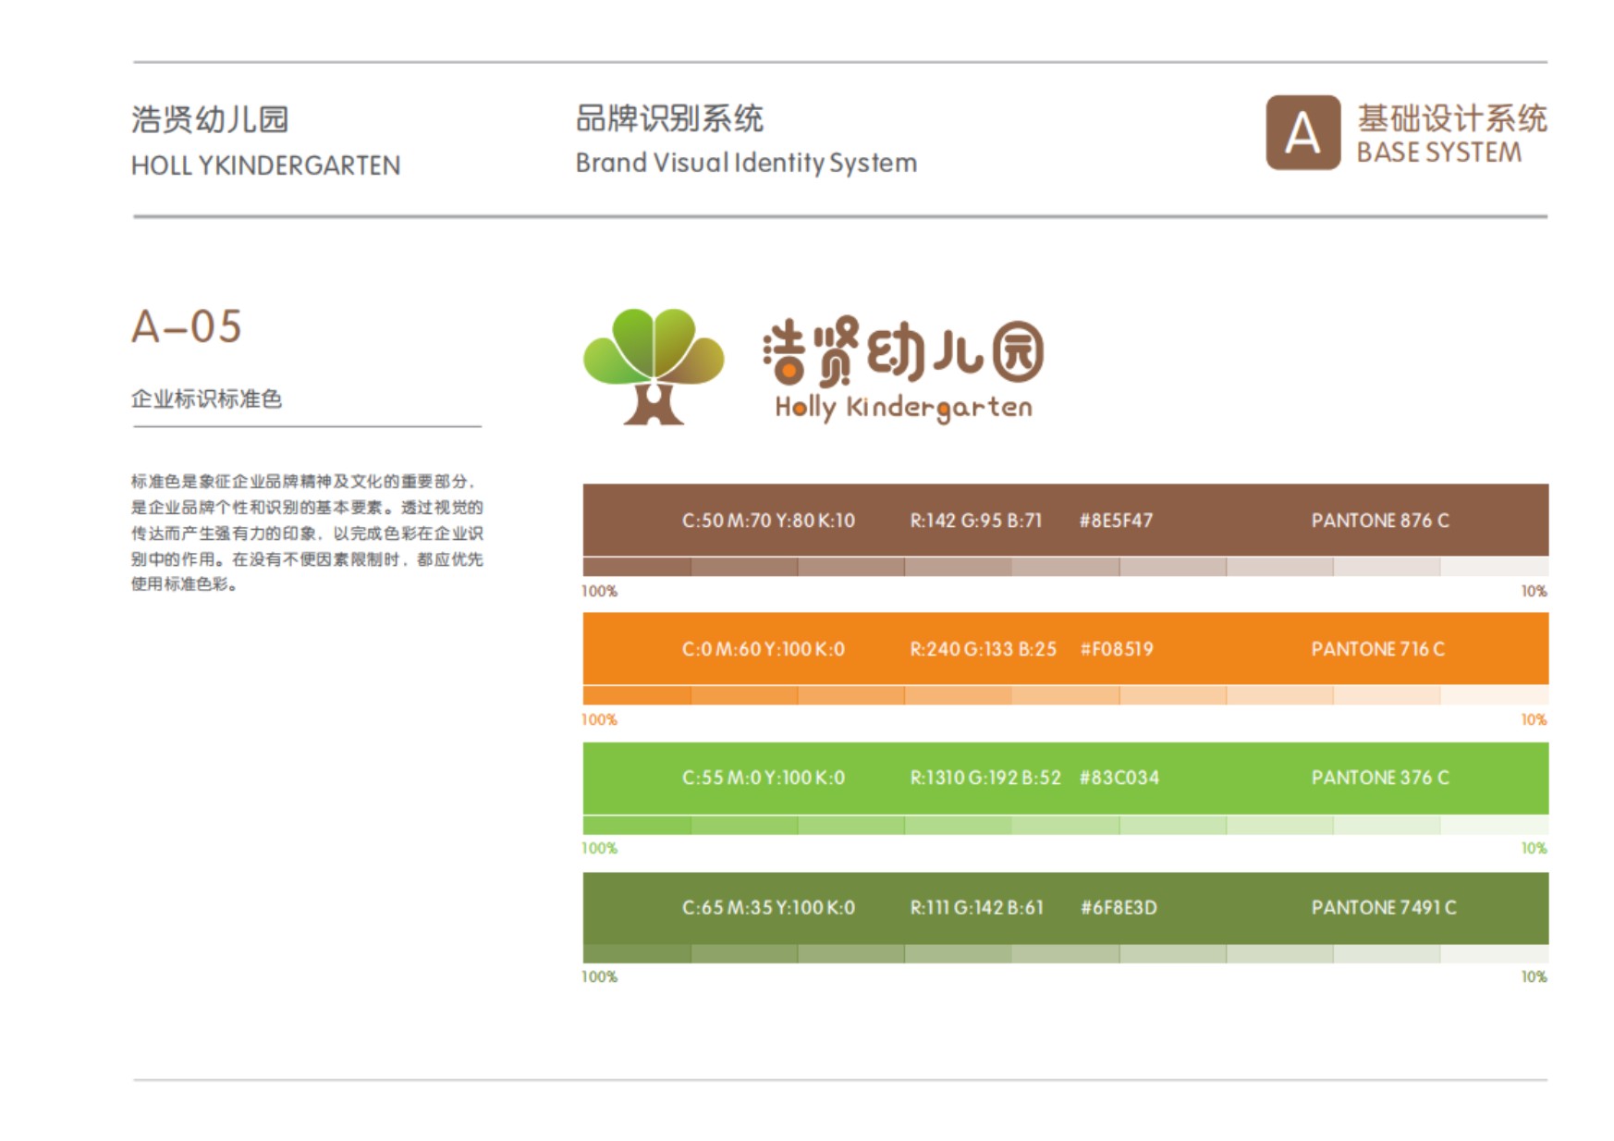Viewport: 1614px width, 1141px height.
Task: Click the '10%' label under brown bar
Action: (1535, 591)
